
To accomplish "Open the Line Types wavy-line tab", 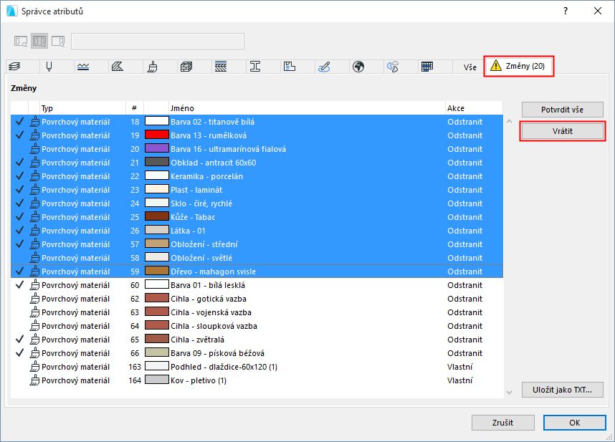I will [x=83, y=67].
